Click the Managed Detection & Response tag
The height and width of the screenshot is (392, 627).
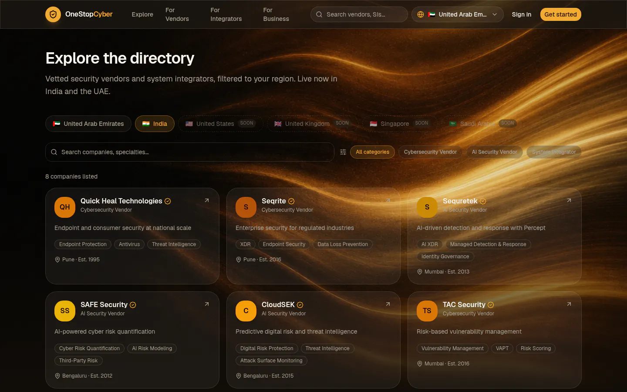pos(488,244)
